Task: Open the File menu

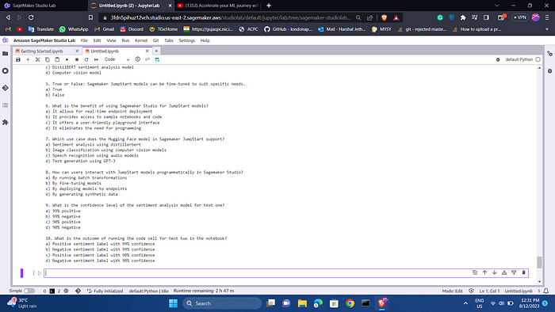Action: [x=84, y=40]
